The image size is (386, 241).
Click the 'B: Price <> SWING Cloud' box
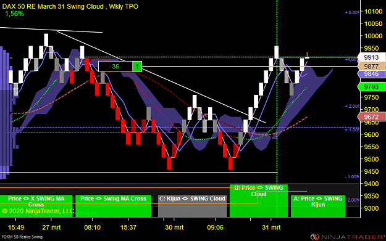tap(259, 200)
